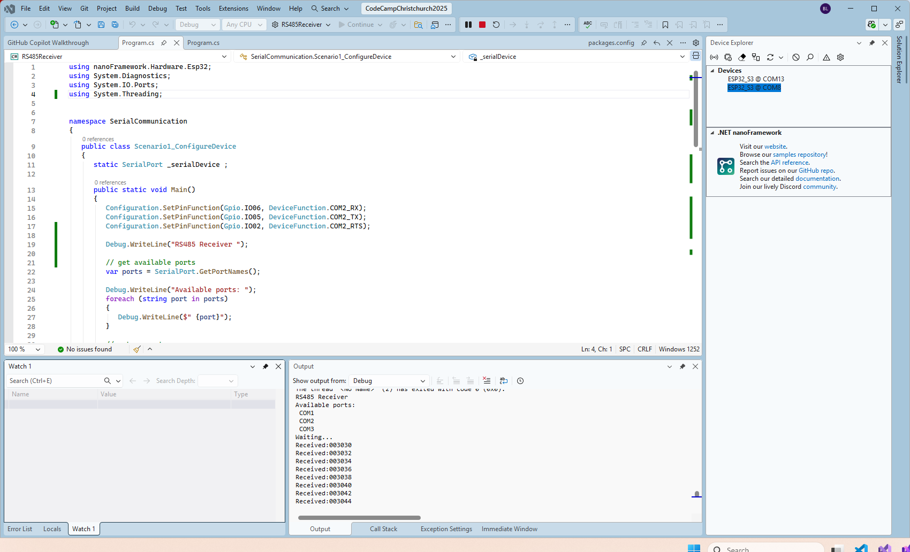Pause execution using the Break All icon
The image size is (910, 552).
(x=468, y=25)
